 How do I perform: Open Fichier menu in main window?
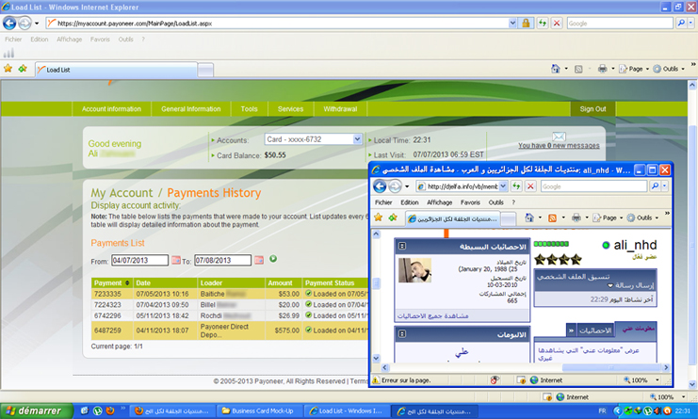click(x=13, y=40)
